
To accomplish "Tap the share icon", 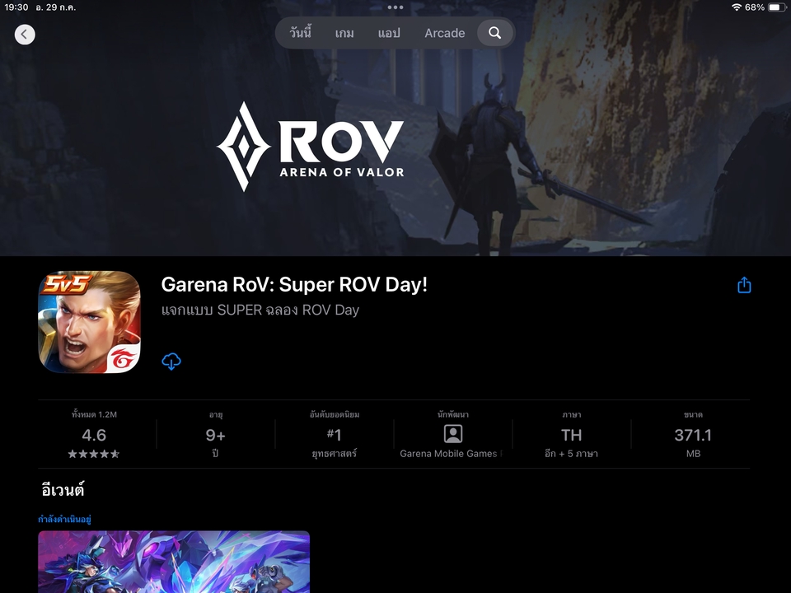I will [x=744, y=285].
